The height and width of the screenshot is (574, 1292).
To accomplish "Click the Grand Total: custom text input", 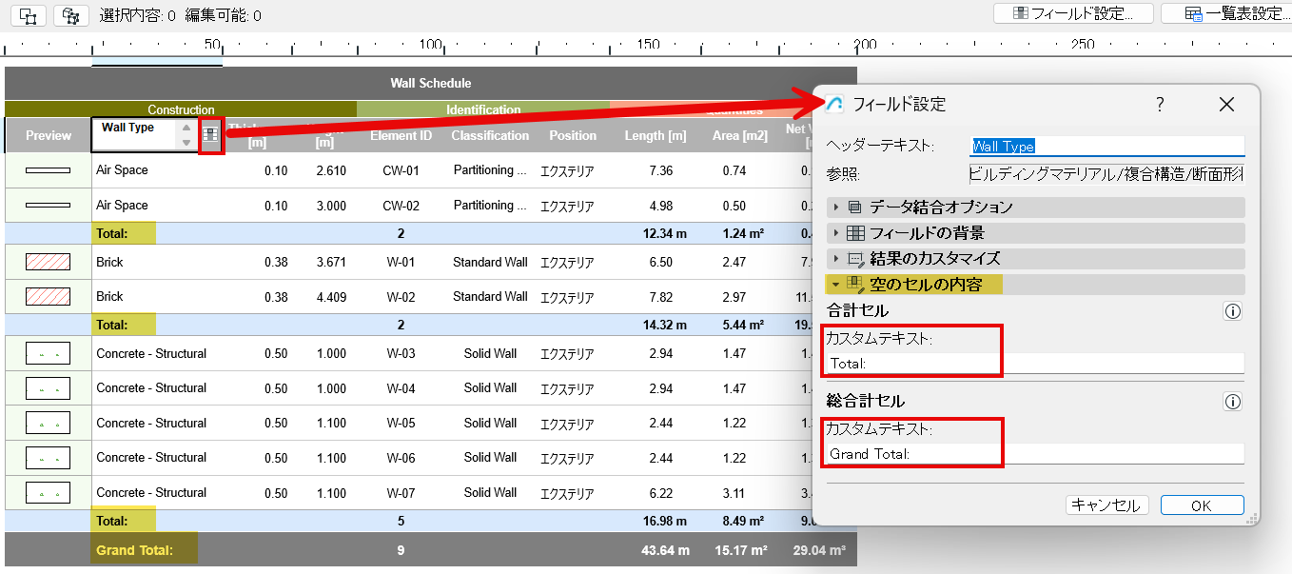I will click(x=1035, y=454).
